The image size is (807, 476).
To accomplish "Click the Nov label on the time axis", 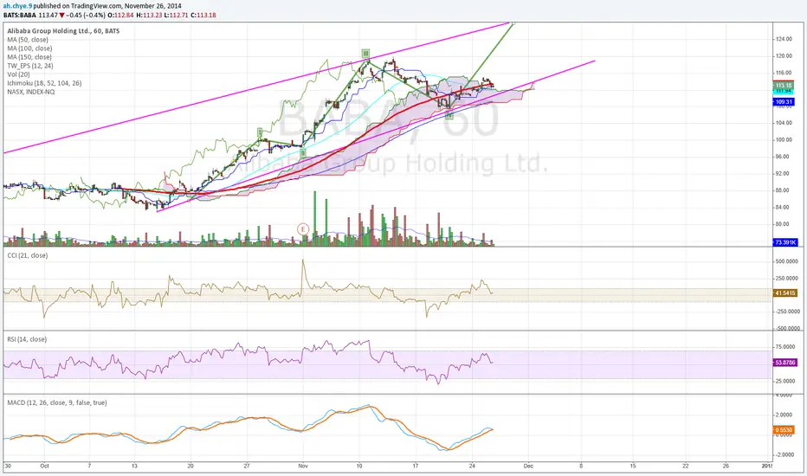I will (x=303, y=466).
